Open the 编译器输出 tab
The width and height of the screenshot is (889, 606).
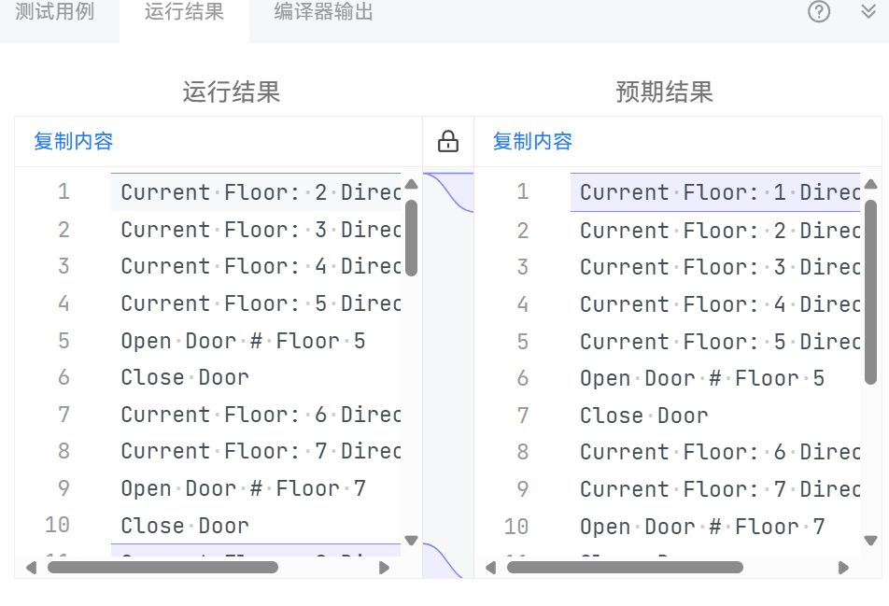(324, 13)
